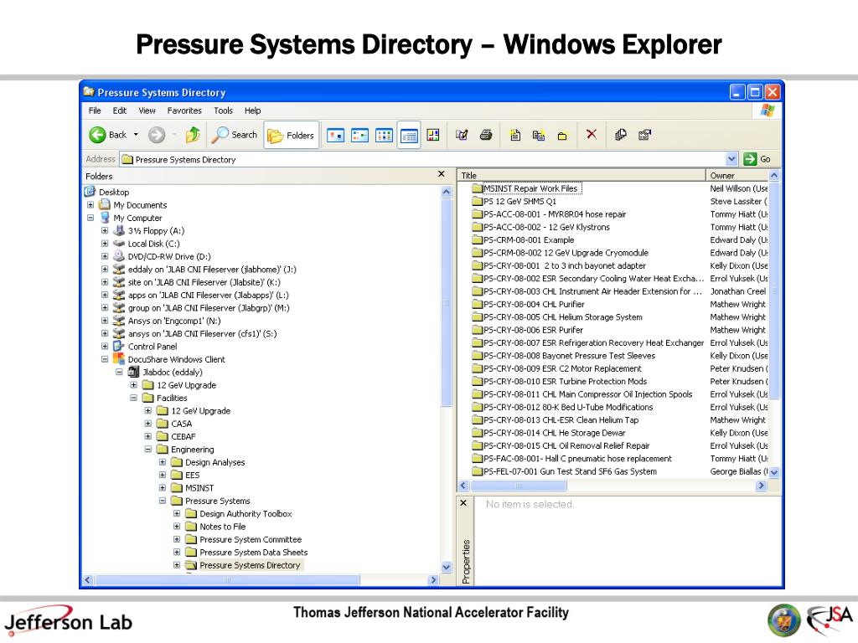
Task: Expand the Local Disk (C:) node
Action: pos(105,244)
